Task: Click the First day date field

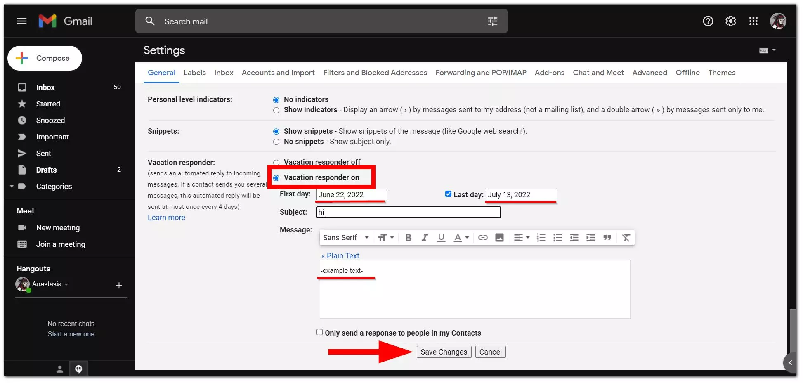Action: pos(352,195)
